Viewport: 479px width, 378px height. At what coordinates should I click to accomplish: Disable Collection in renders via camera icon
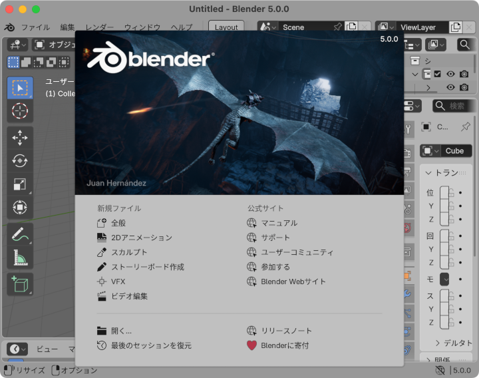pyautogui.click(x=464, y=74)
